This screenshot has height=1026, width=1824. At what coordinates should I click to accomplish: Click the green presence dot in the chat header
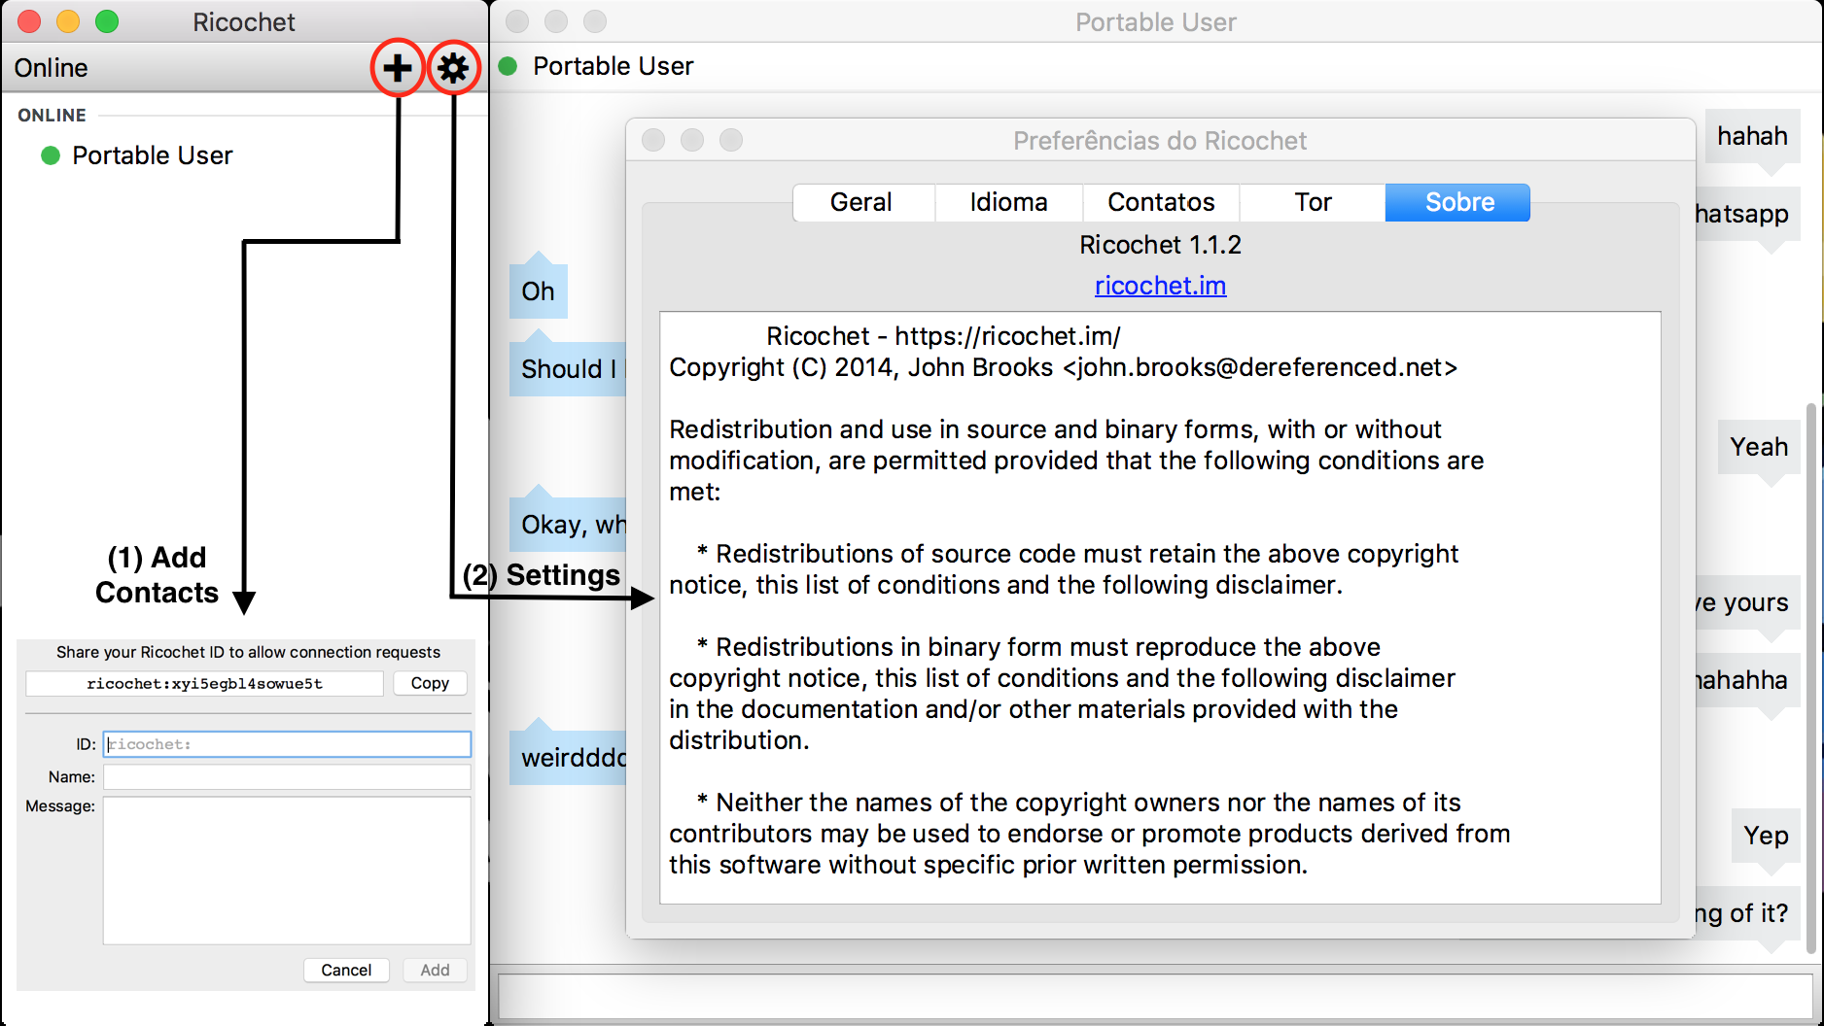508,66
